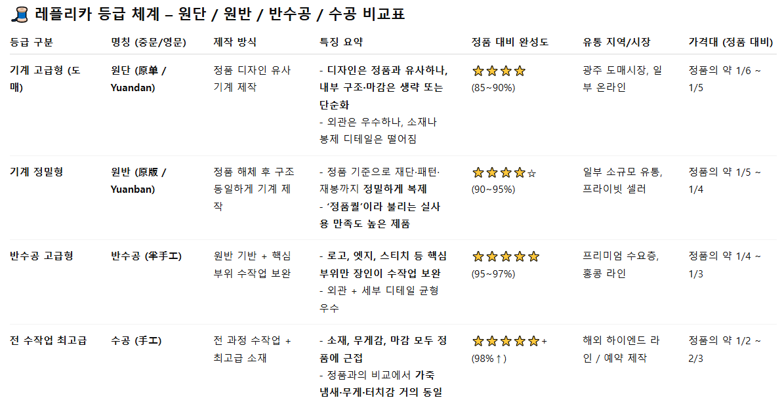Click the 원단 (原单 / Yuandan) cell

click(x=138, y=79)
